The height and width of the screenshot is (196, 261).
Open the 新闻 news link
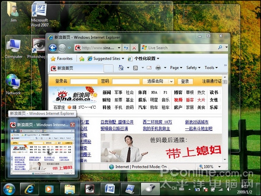(107, 93)
